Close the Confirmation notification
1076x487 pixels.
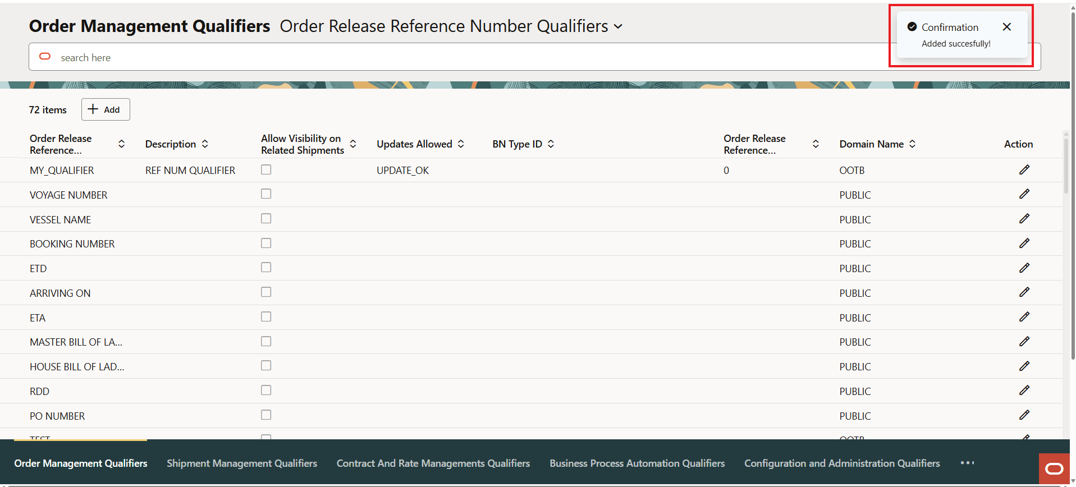pos(1006,27)
